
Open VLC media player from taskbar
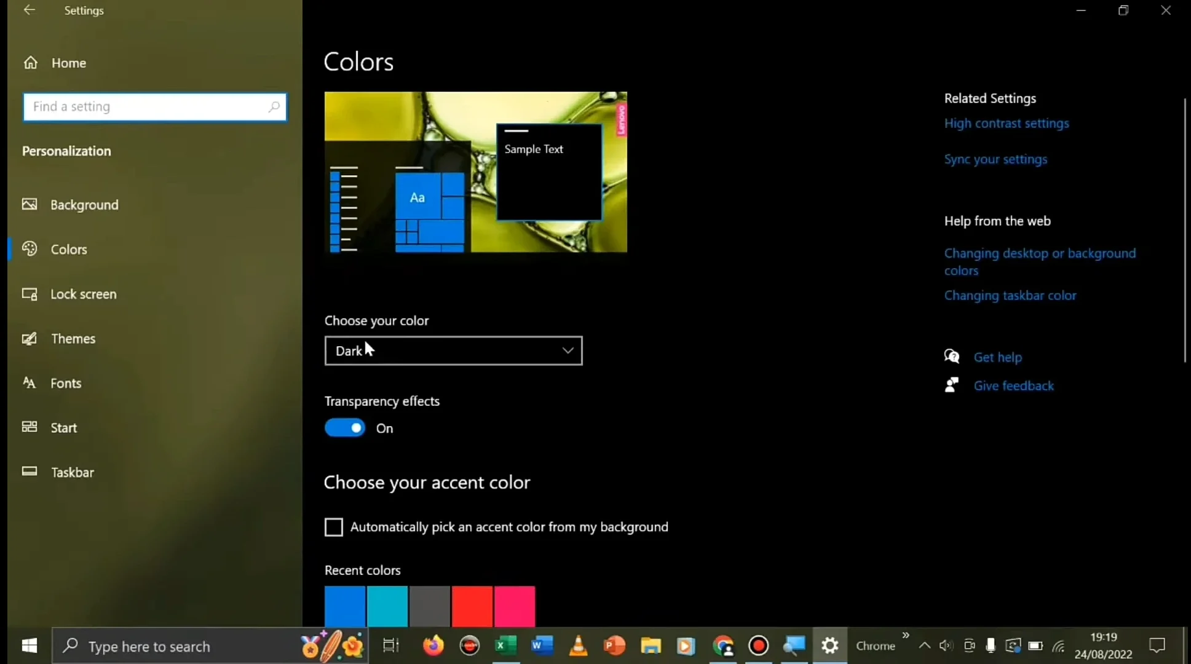578,646
